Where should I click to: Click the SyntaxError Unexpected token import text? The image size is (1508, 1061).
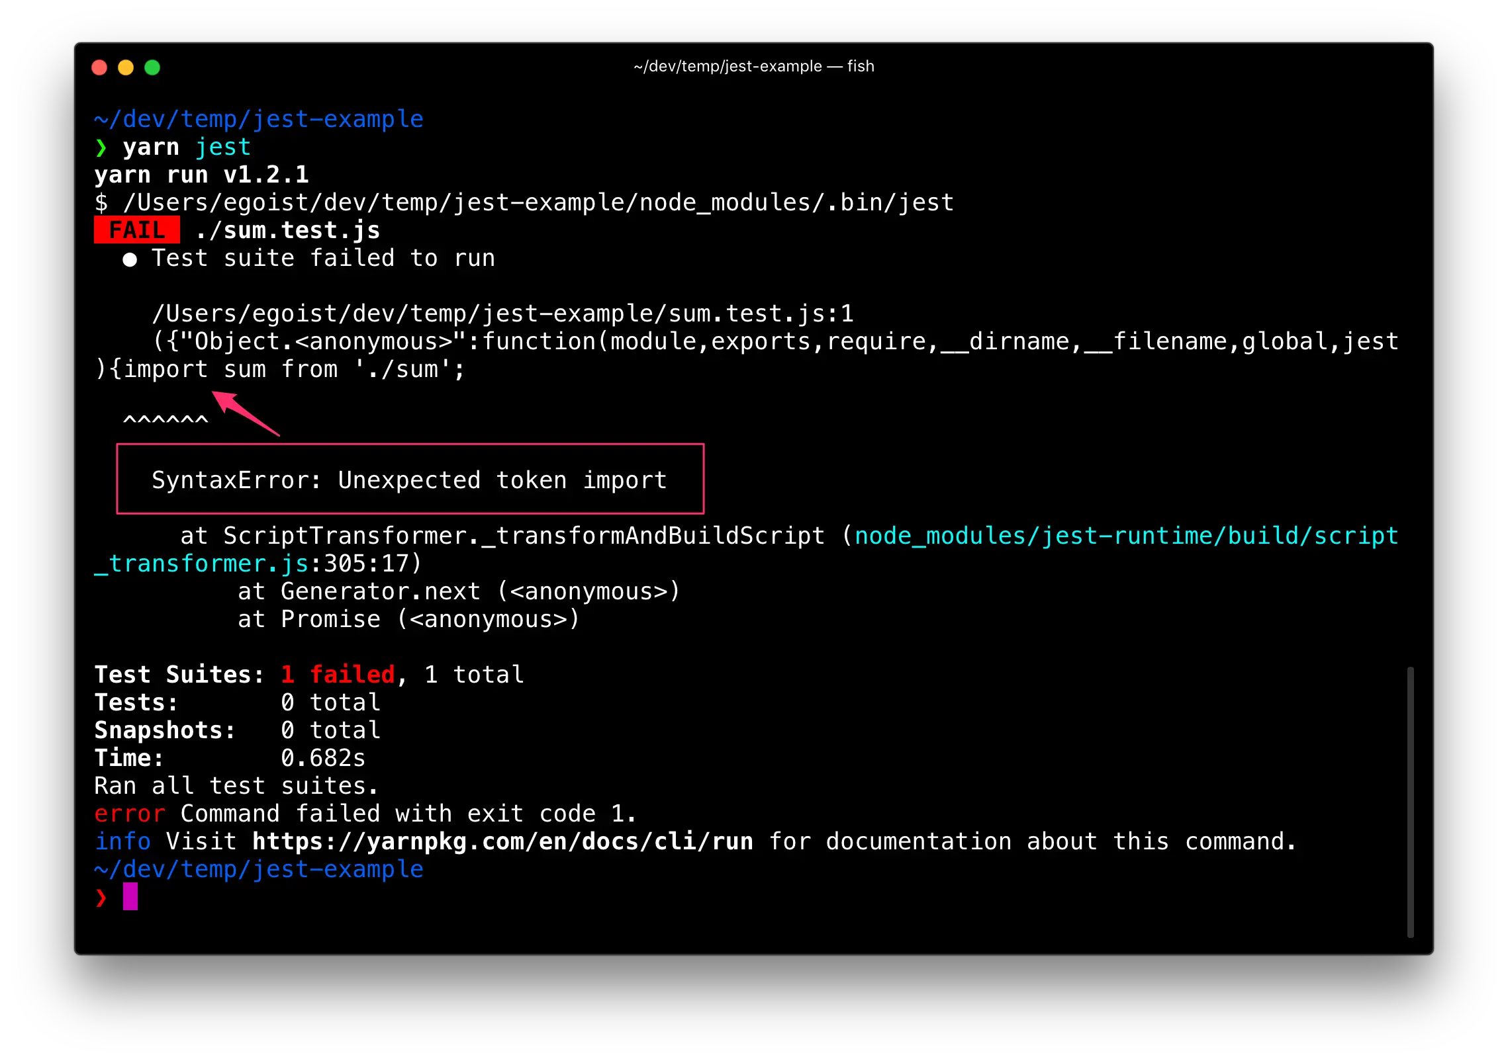click(409, 480)
